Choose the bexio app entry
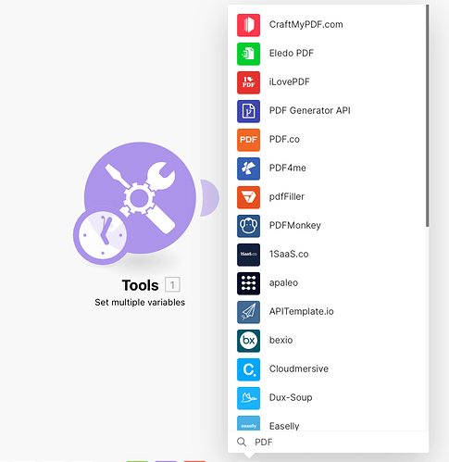This screenshot has height=462, width=449. coord(328,341)
